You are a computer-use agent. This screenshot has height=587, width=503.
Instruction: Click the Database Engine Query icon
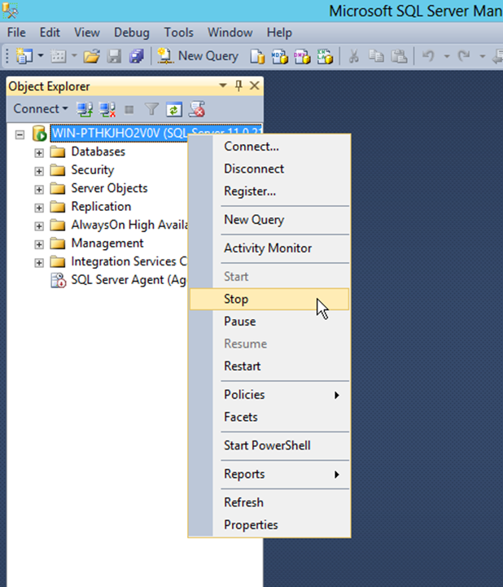point(257,56)
